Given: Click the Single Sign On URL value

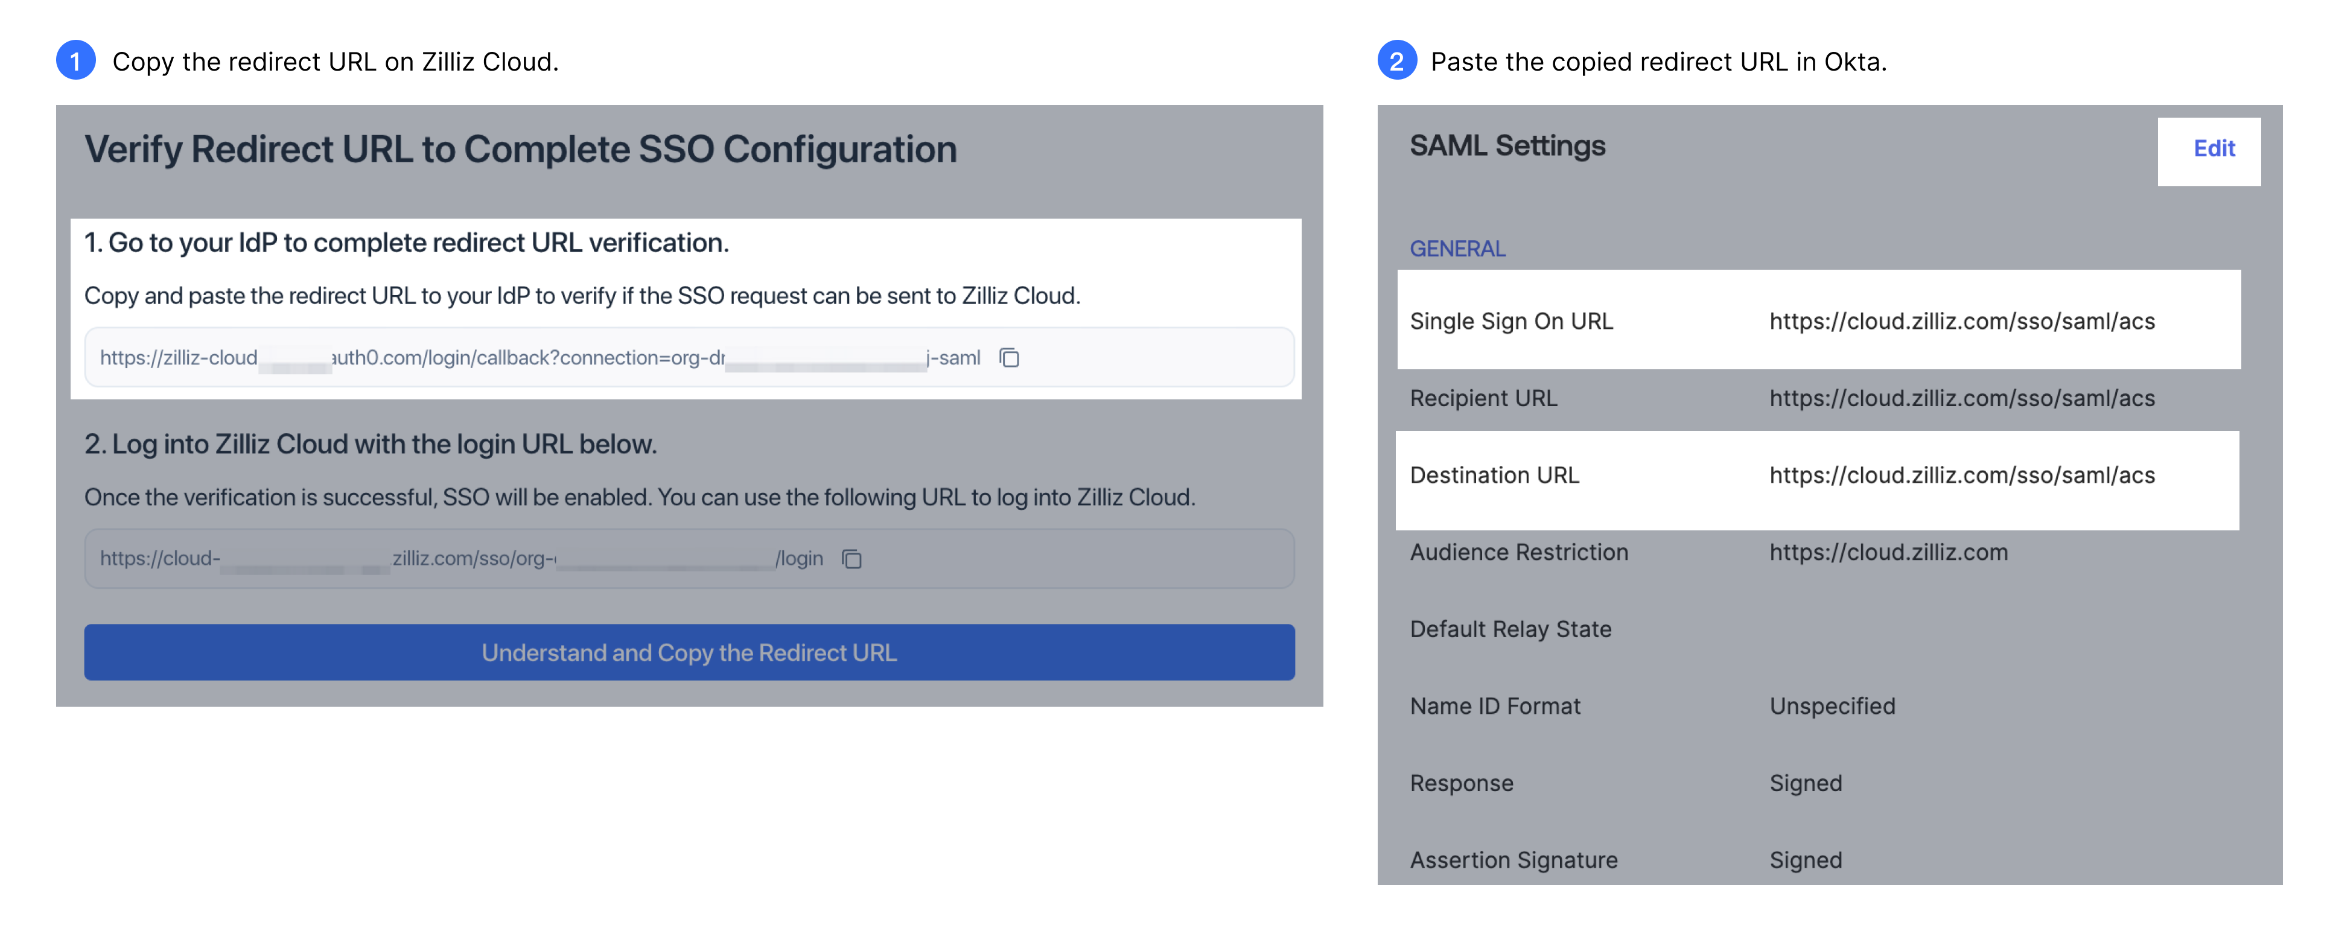Looking at the screenshot, I should [1962, 321].
